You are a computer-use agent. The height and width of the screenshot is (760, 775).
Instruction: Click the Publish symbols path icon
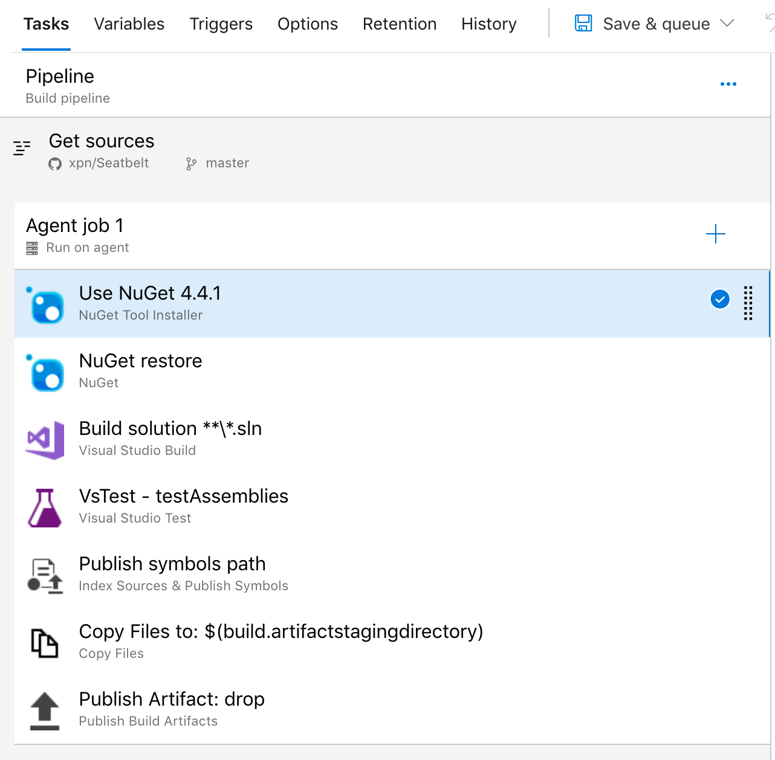[x=45, y=576]
